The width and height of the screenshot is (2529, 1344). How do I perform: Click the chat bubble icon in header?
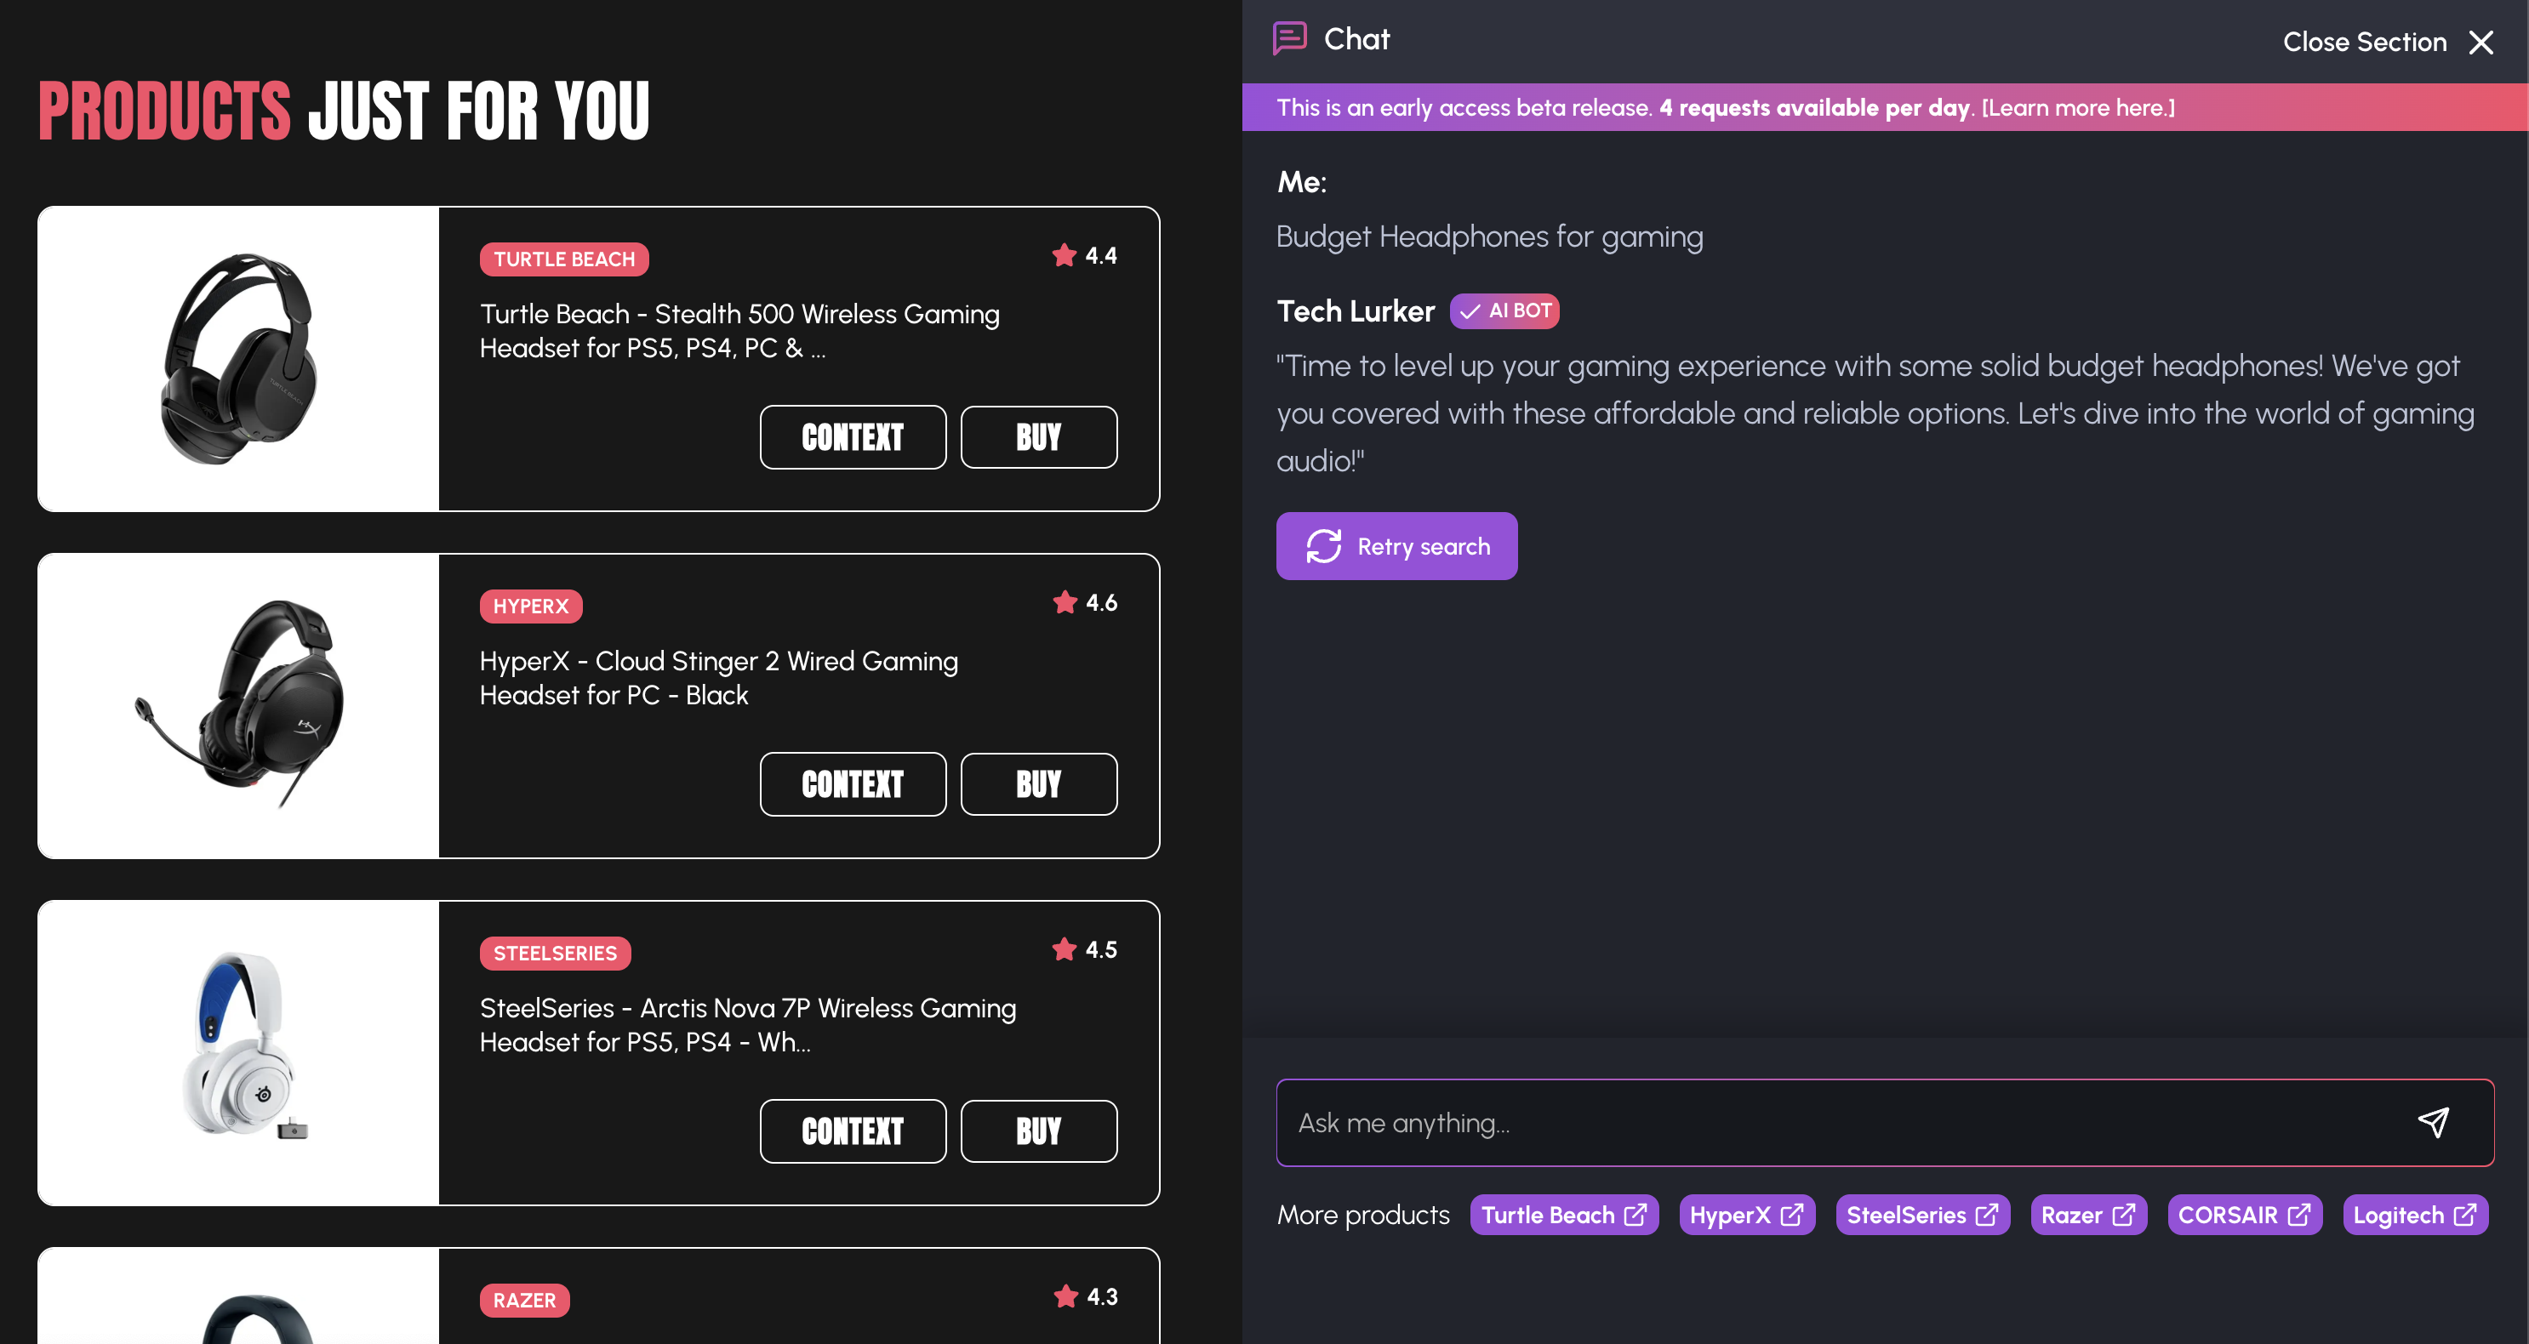[x=1289, y=39]
